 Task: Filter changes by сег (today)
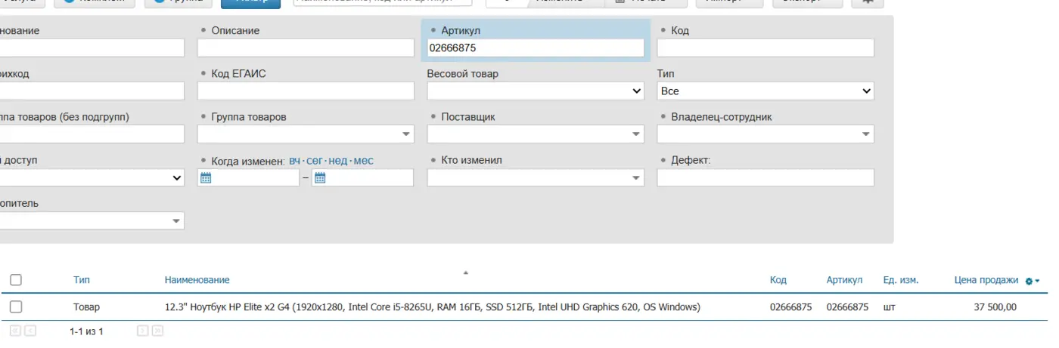pyautogui.click(x=314, y=160)
